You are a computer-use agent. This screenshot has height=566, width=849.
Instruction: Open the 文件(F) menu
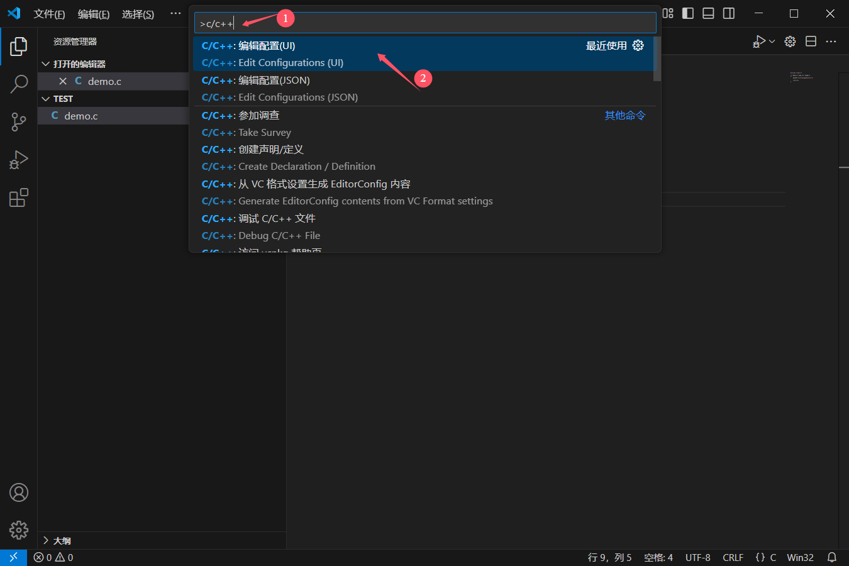[x=49, y=14]
